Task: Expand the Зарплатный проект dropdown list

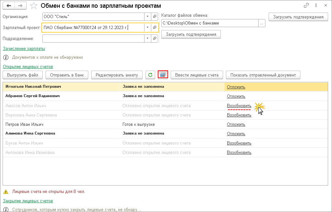Action: click(x=147, y=27)
